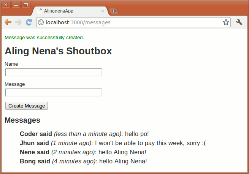This screenshot has width=249, height=174.
Task: Click the forward navigation arrow
Action: (x=18, y=22)
